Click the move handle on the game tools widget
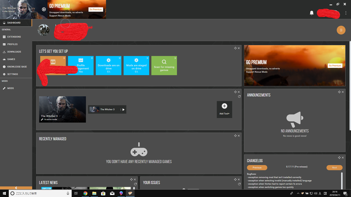351x197 pixels. (235, 92)
